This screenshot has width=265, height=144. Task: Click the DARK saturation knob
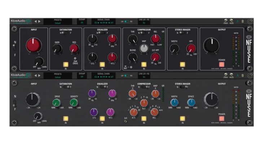57,49
